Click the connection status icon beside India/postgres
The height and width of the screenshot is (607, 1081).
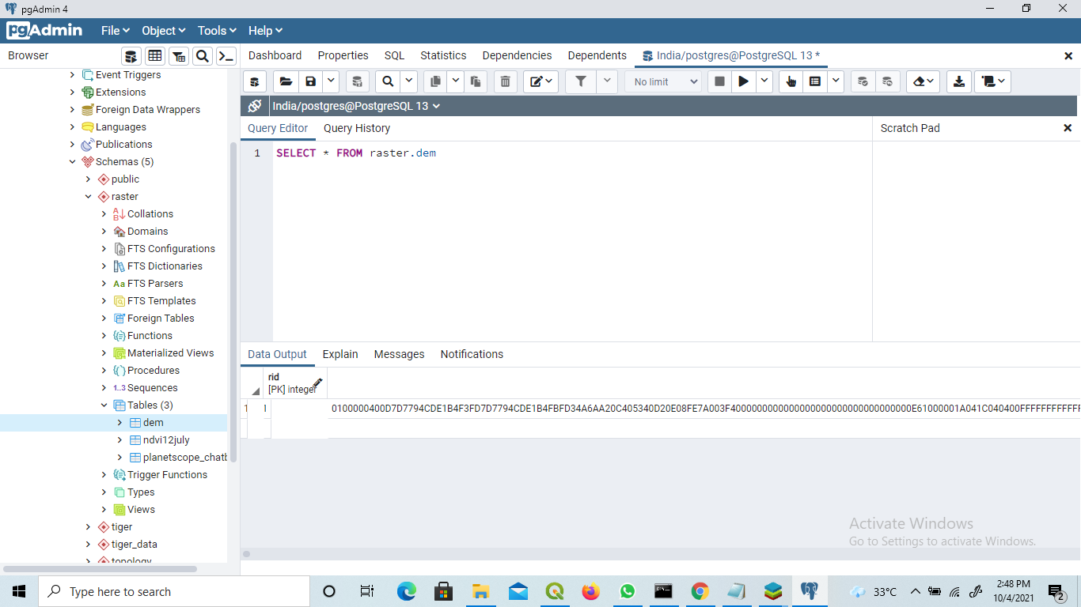tap(254, 106)
